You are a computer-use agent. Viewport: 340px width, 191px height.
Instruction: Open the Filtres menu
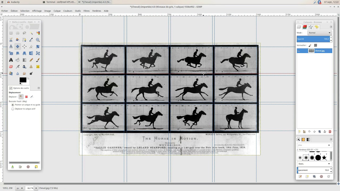click(x=87, y=11)
